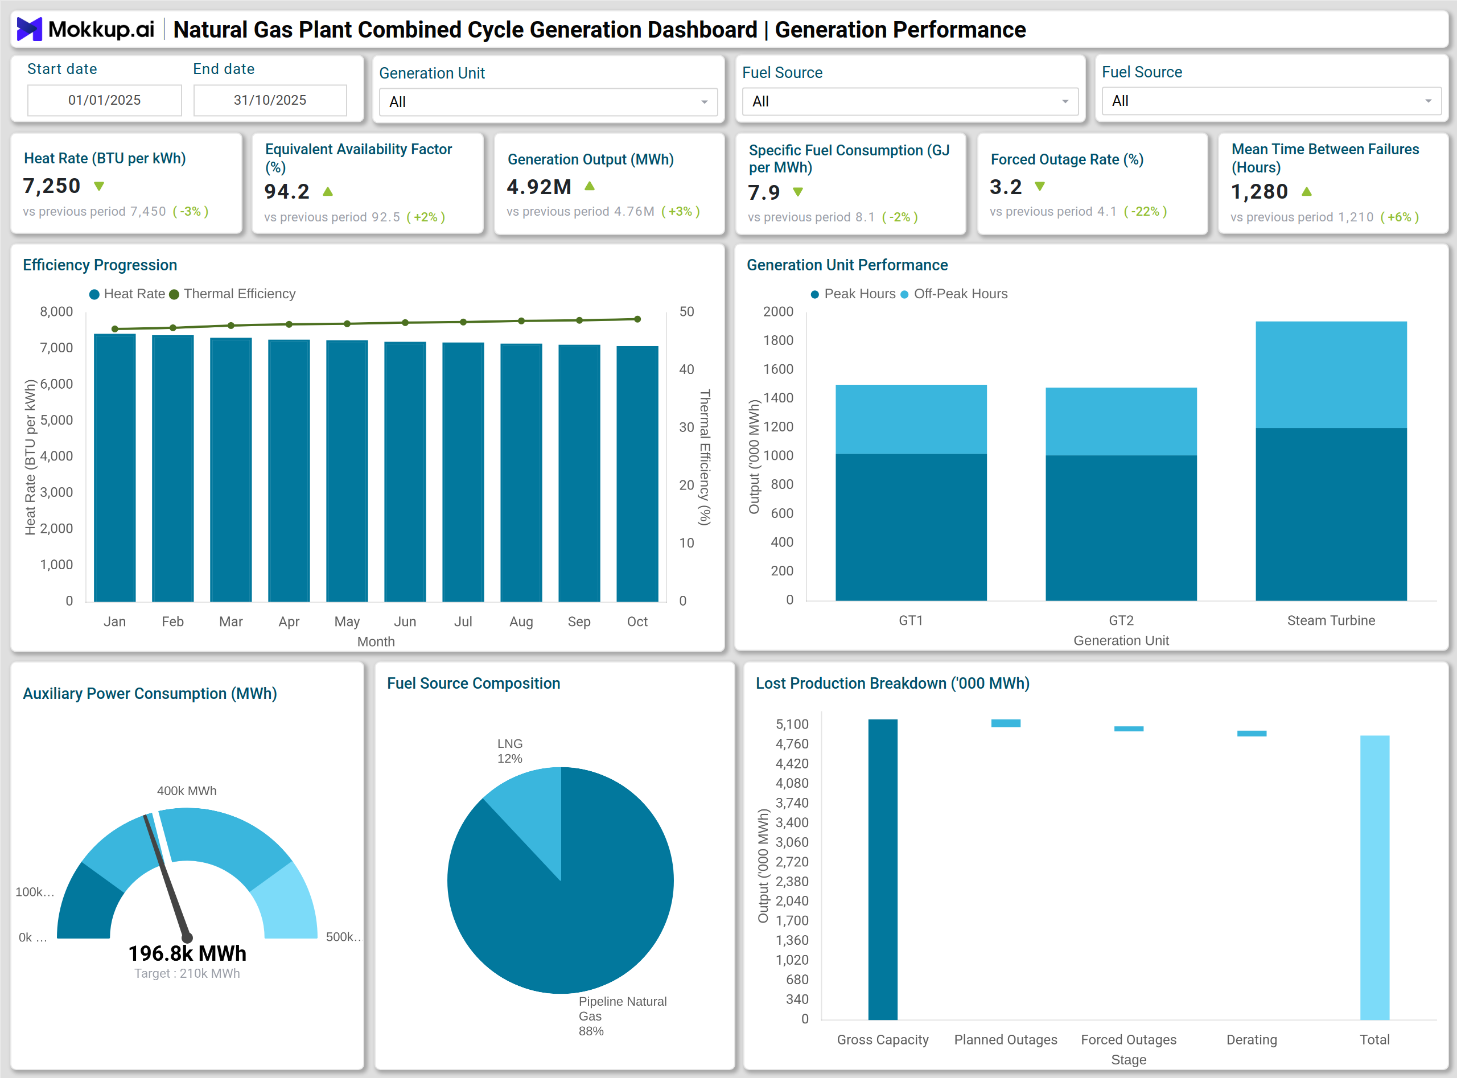Select GT2 Off-Peak Hours bar segment
1457x1078 pixels.
[1122, 422]
